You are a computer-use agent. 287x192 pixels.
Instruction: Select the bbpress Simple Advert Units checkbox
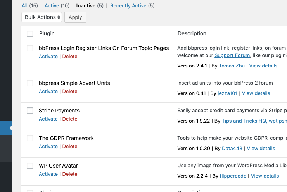point(30,83)
